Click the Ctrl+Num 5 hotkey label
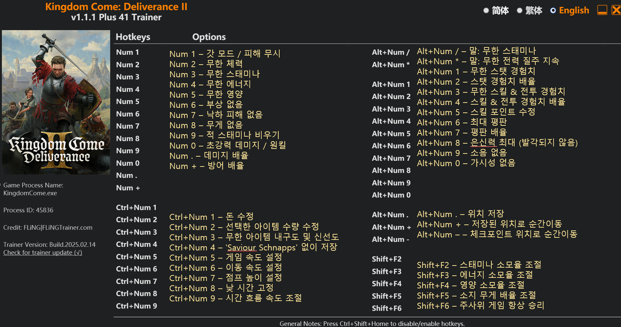621x327 pixels. 136,257
